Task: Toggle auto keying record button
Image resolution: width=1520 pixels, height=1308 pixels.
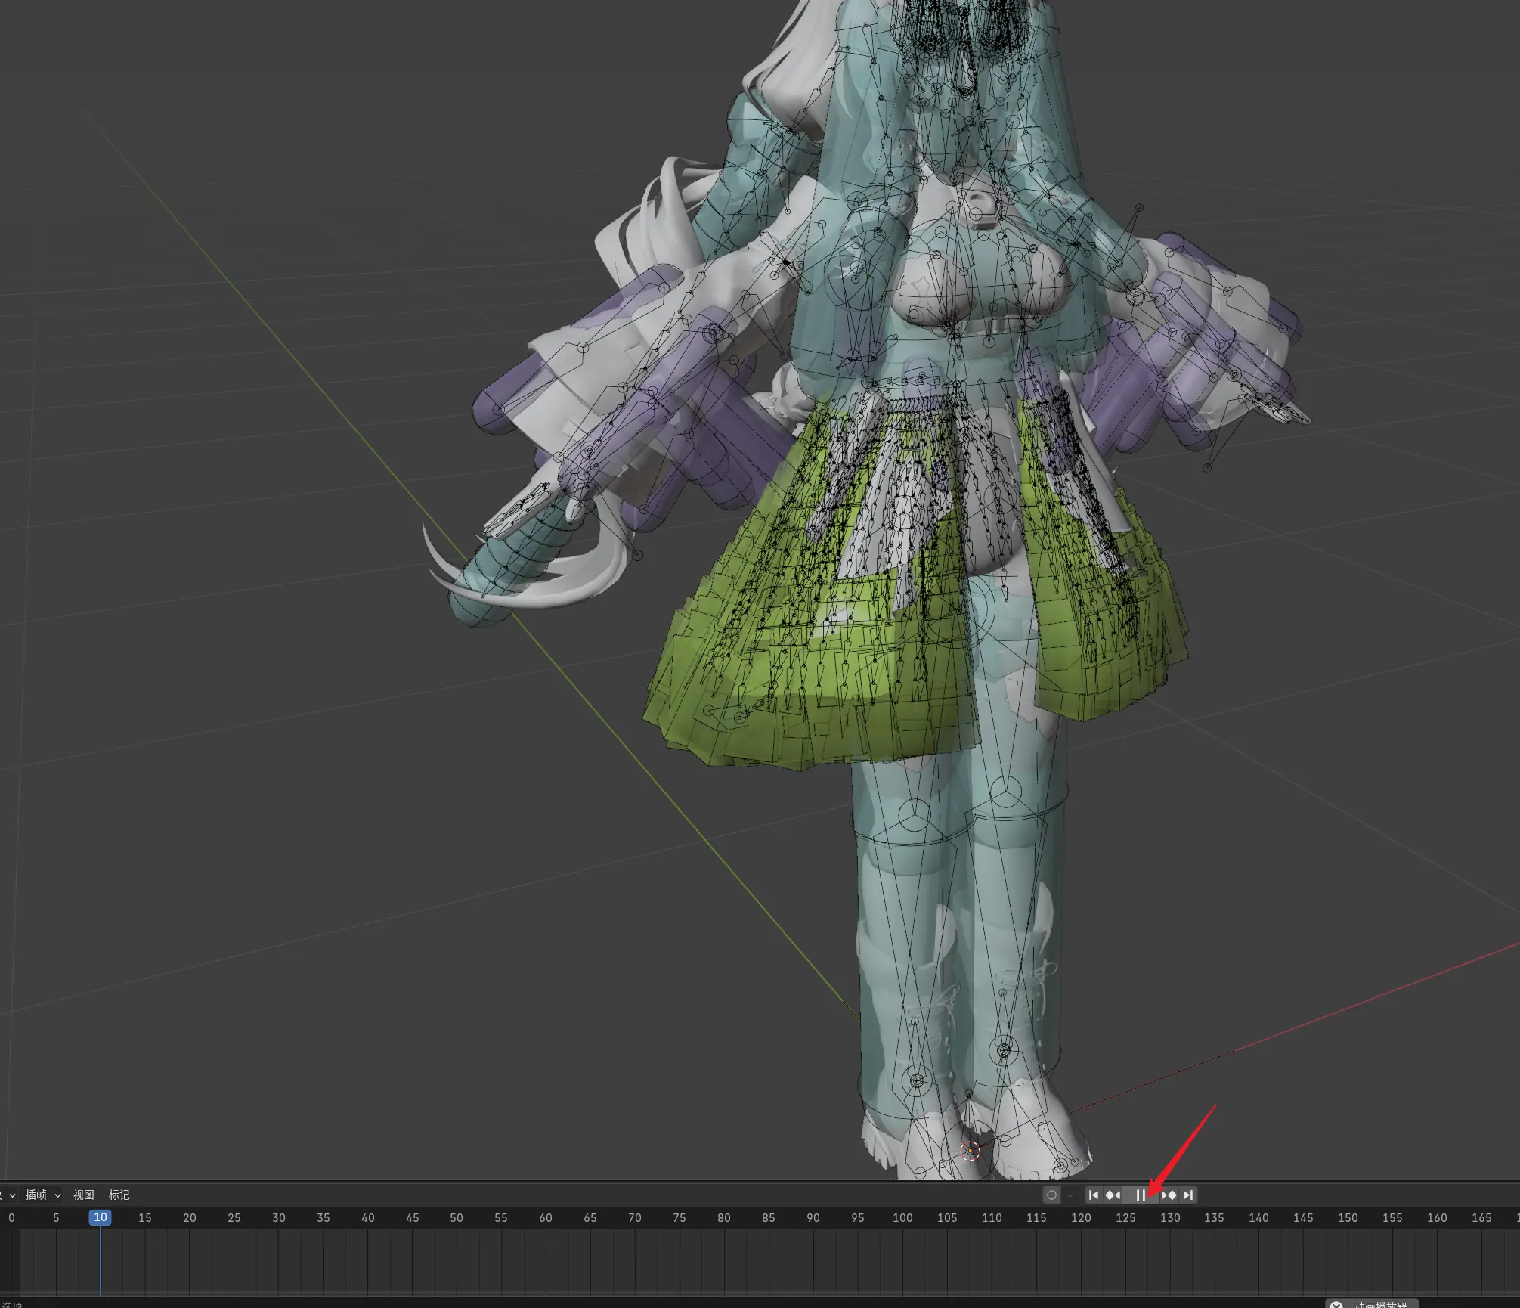Action: [x=1051, y=1195]
